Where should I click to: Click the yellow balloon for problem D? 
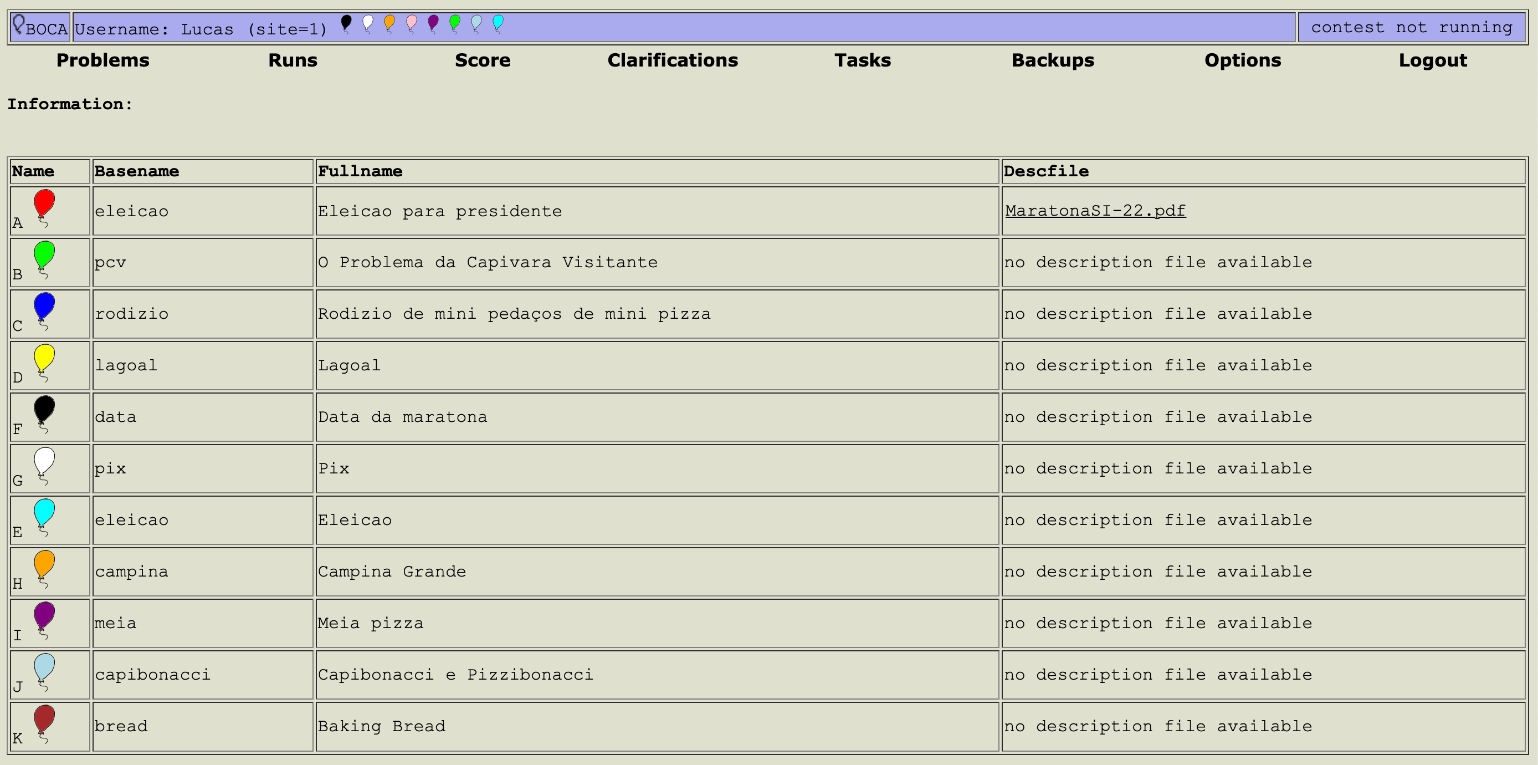44,363
